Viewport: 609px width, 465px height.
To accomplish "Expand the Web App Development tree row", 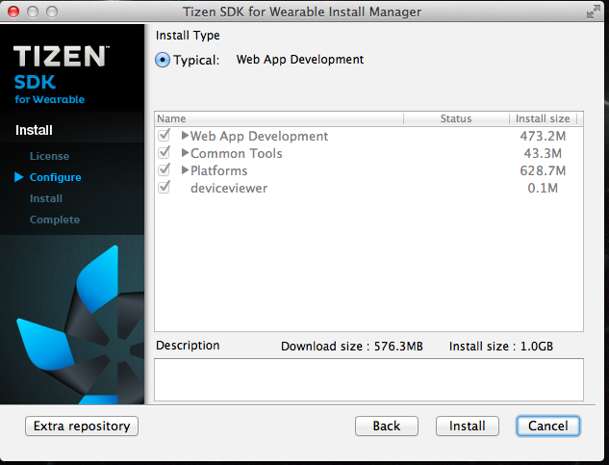I will [x=186, y=136].
